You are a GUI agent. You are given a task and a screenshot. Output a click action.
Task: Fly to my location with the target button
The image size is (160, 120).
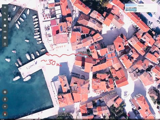pos(5,92)
